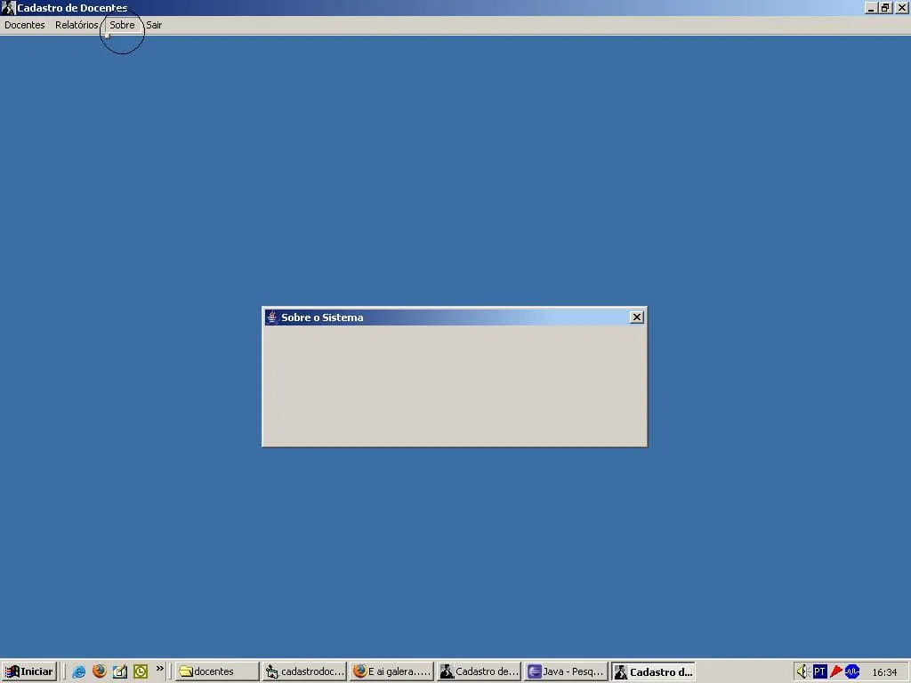Open the Relatórios menu
Image resolution: width=911 pixels, height=683 pixels.
coord(77,25)
